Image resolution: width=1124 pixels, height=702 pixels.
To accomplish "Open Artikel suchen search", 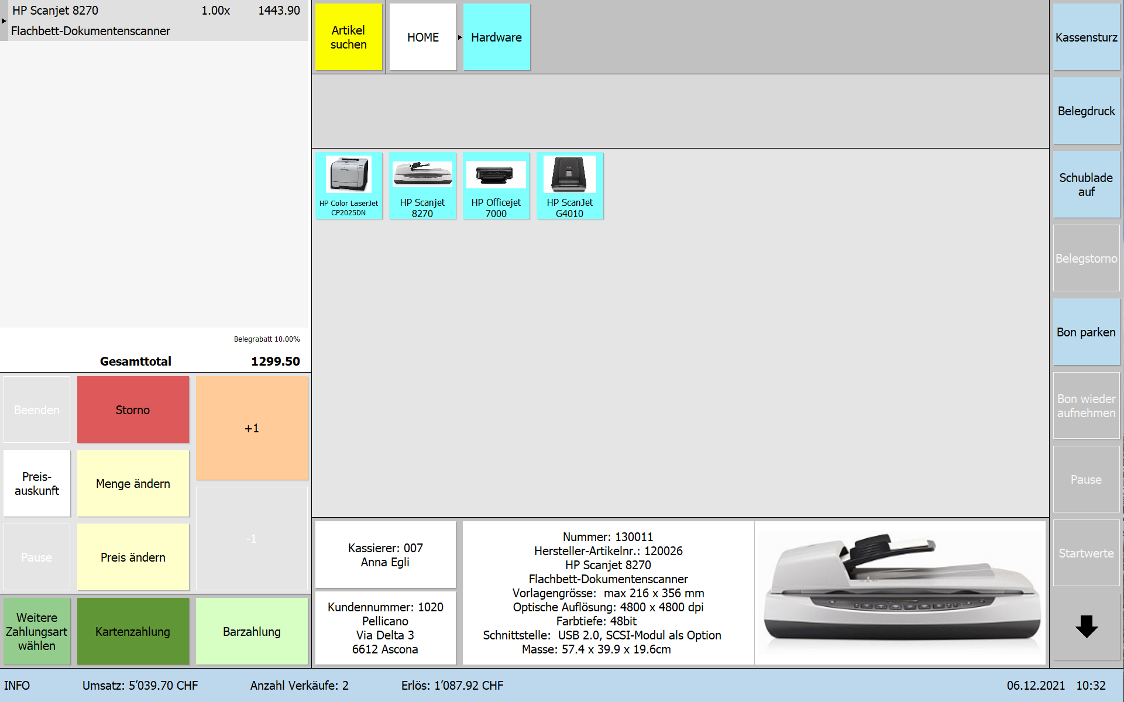I will click(349, 37).
